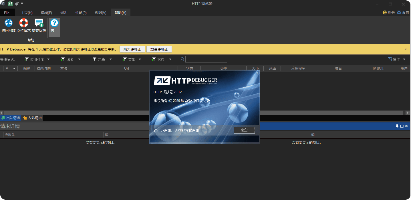Open the purchase basket icon (购买)
This screenshot has height=200, width=411.
[385, 13]
